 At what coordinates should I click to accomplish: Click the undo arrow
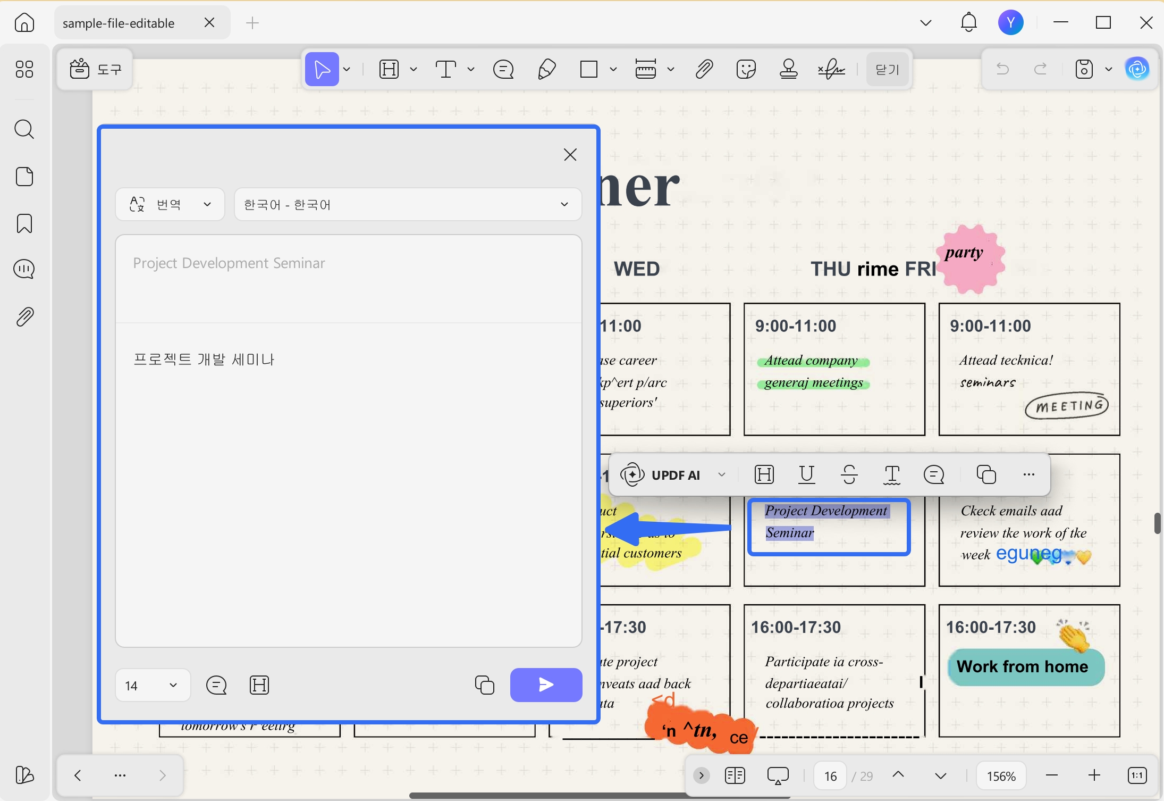pos(1002,69)
